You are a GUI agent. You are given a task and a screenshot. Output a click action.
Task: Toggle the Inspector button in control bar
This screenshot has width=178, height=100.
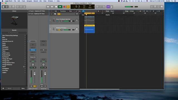[x=7, y=7]
